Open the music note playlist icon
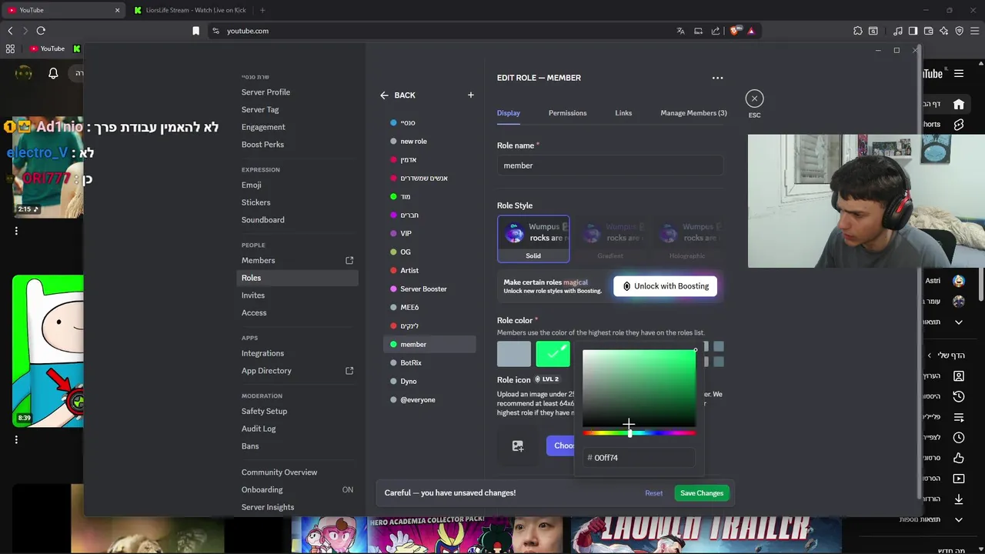Viewport: 985px width, 554px height. click(898, 31)
